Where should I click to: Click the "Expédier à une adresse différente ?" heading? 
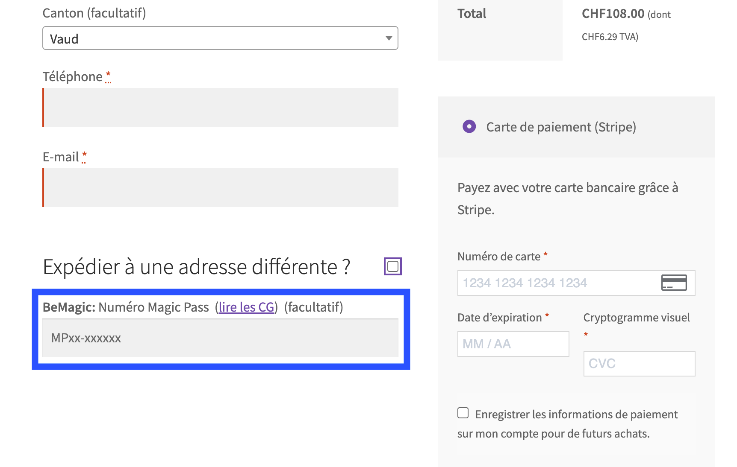coord(197,267)
